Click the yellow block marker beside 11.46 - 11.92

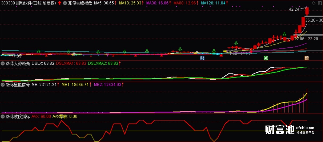[x=225, y=51]
